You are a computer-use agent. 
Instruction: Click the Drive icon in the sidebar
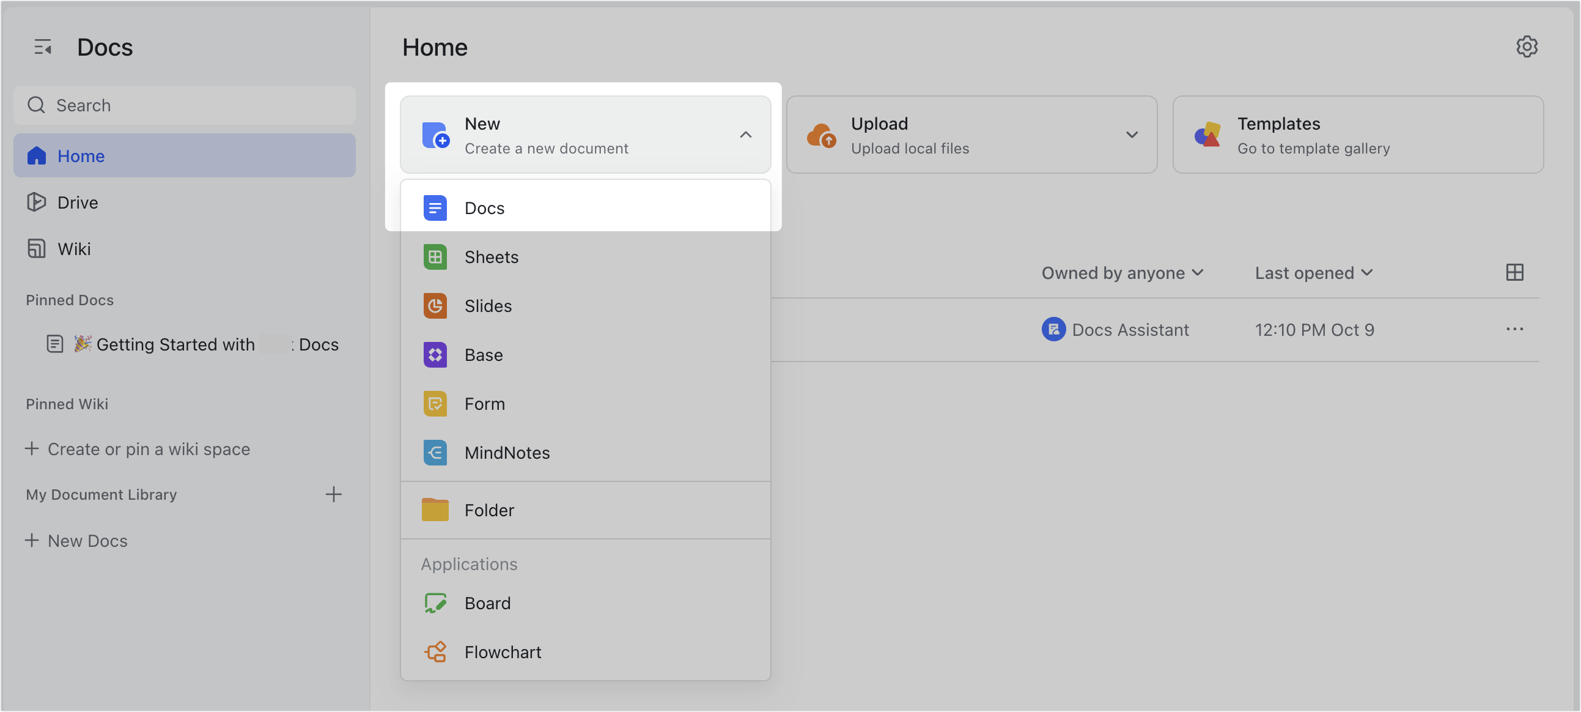(x=36, y=202)
